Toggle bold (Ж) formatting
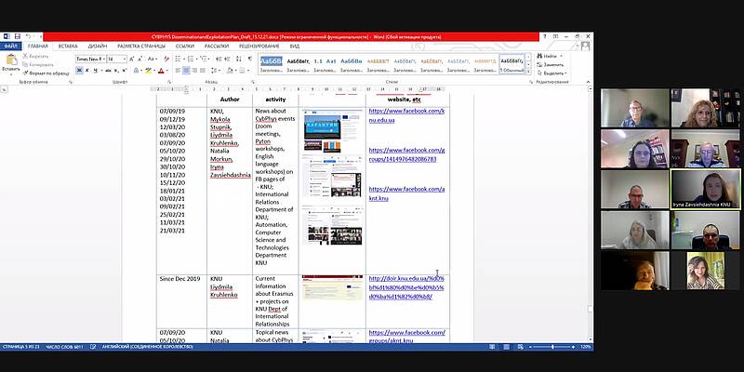 pyautogui.click(x=79, y=71)
